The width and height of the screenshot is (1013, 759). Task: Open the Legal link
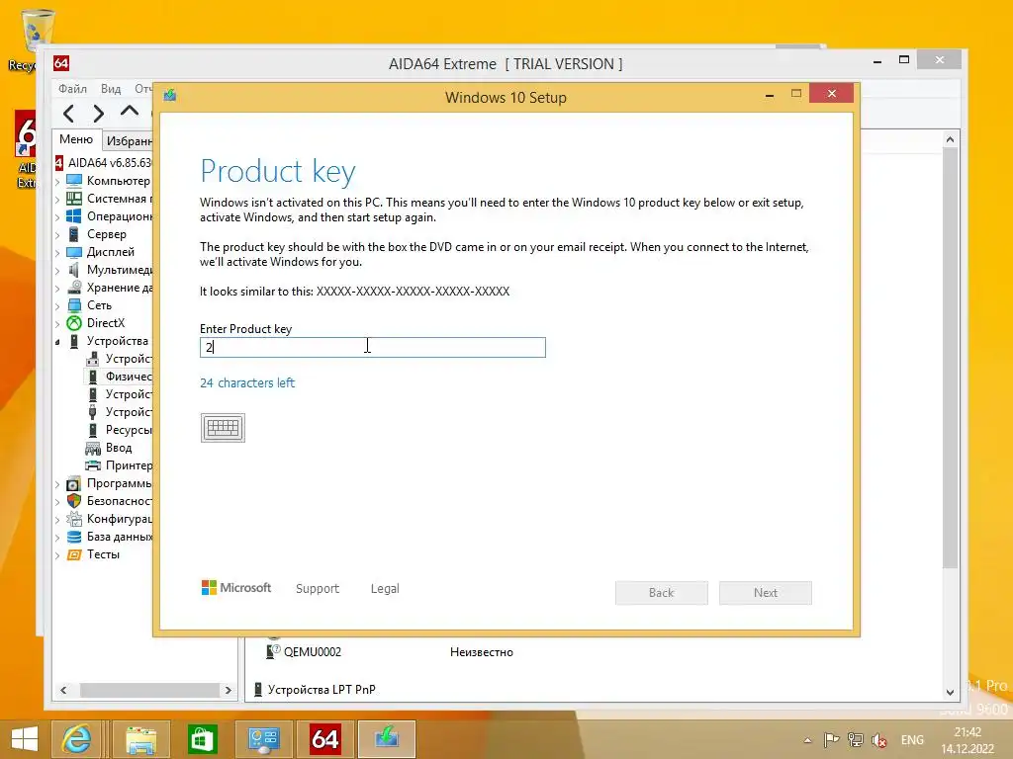point(385,589)
